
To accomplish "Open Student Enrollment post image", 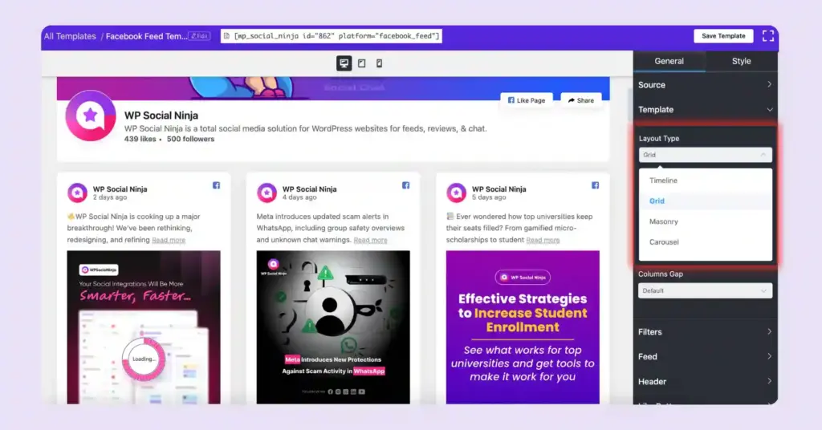I will 523,327.
